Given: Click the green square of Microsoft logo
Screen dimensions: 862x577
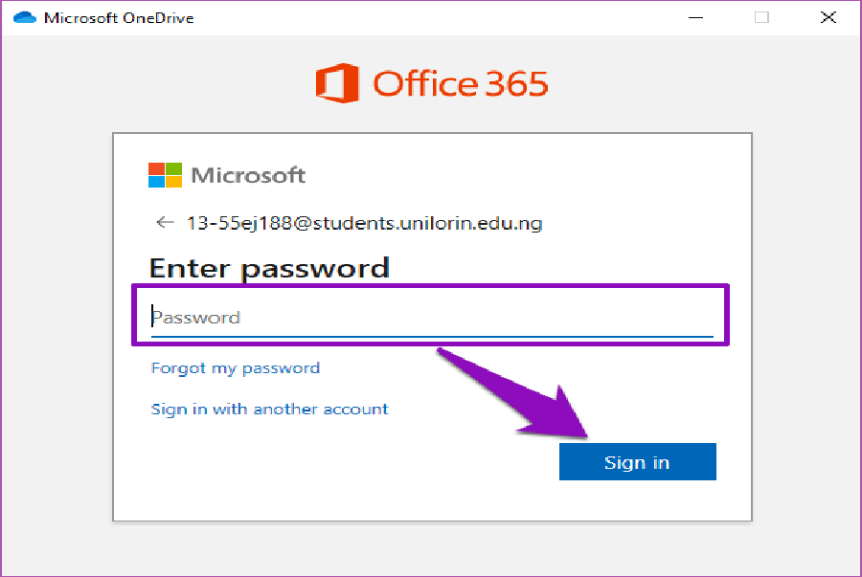Looking at the screenshot, I should 173,168.
